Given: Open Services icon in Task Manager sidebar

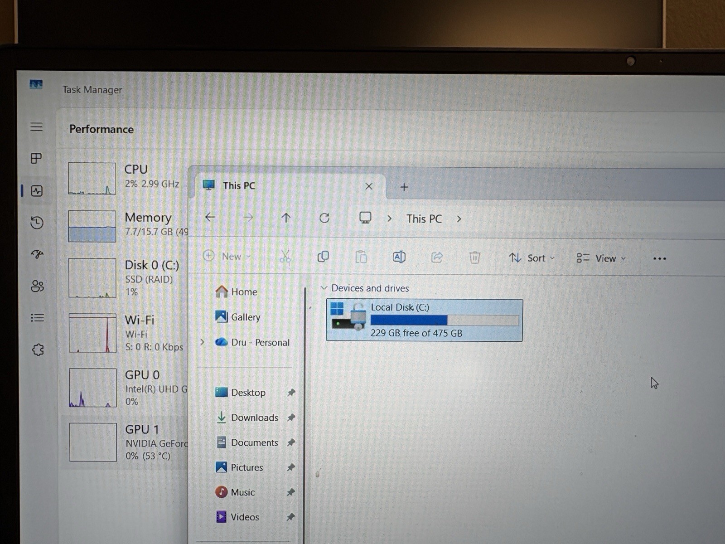Looking at the screenshot, I should point(38,350).
